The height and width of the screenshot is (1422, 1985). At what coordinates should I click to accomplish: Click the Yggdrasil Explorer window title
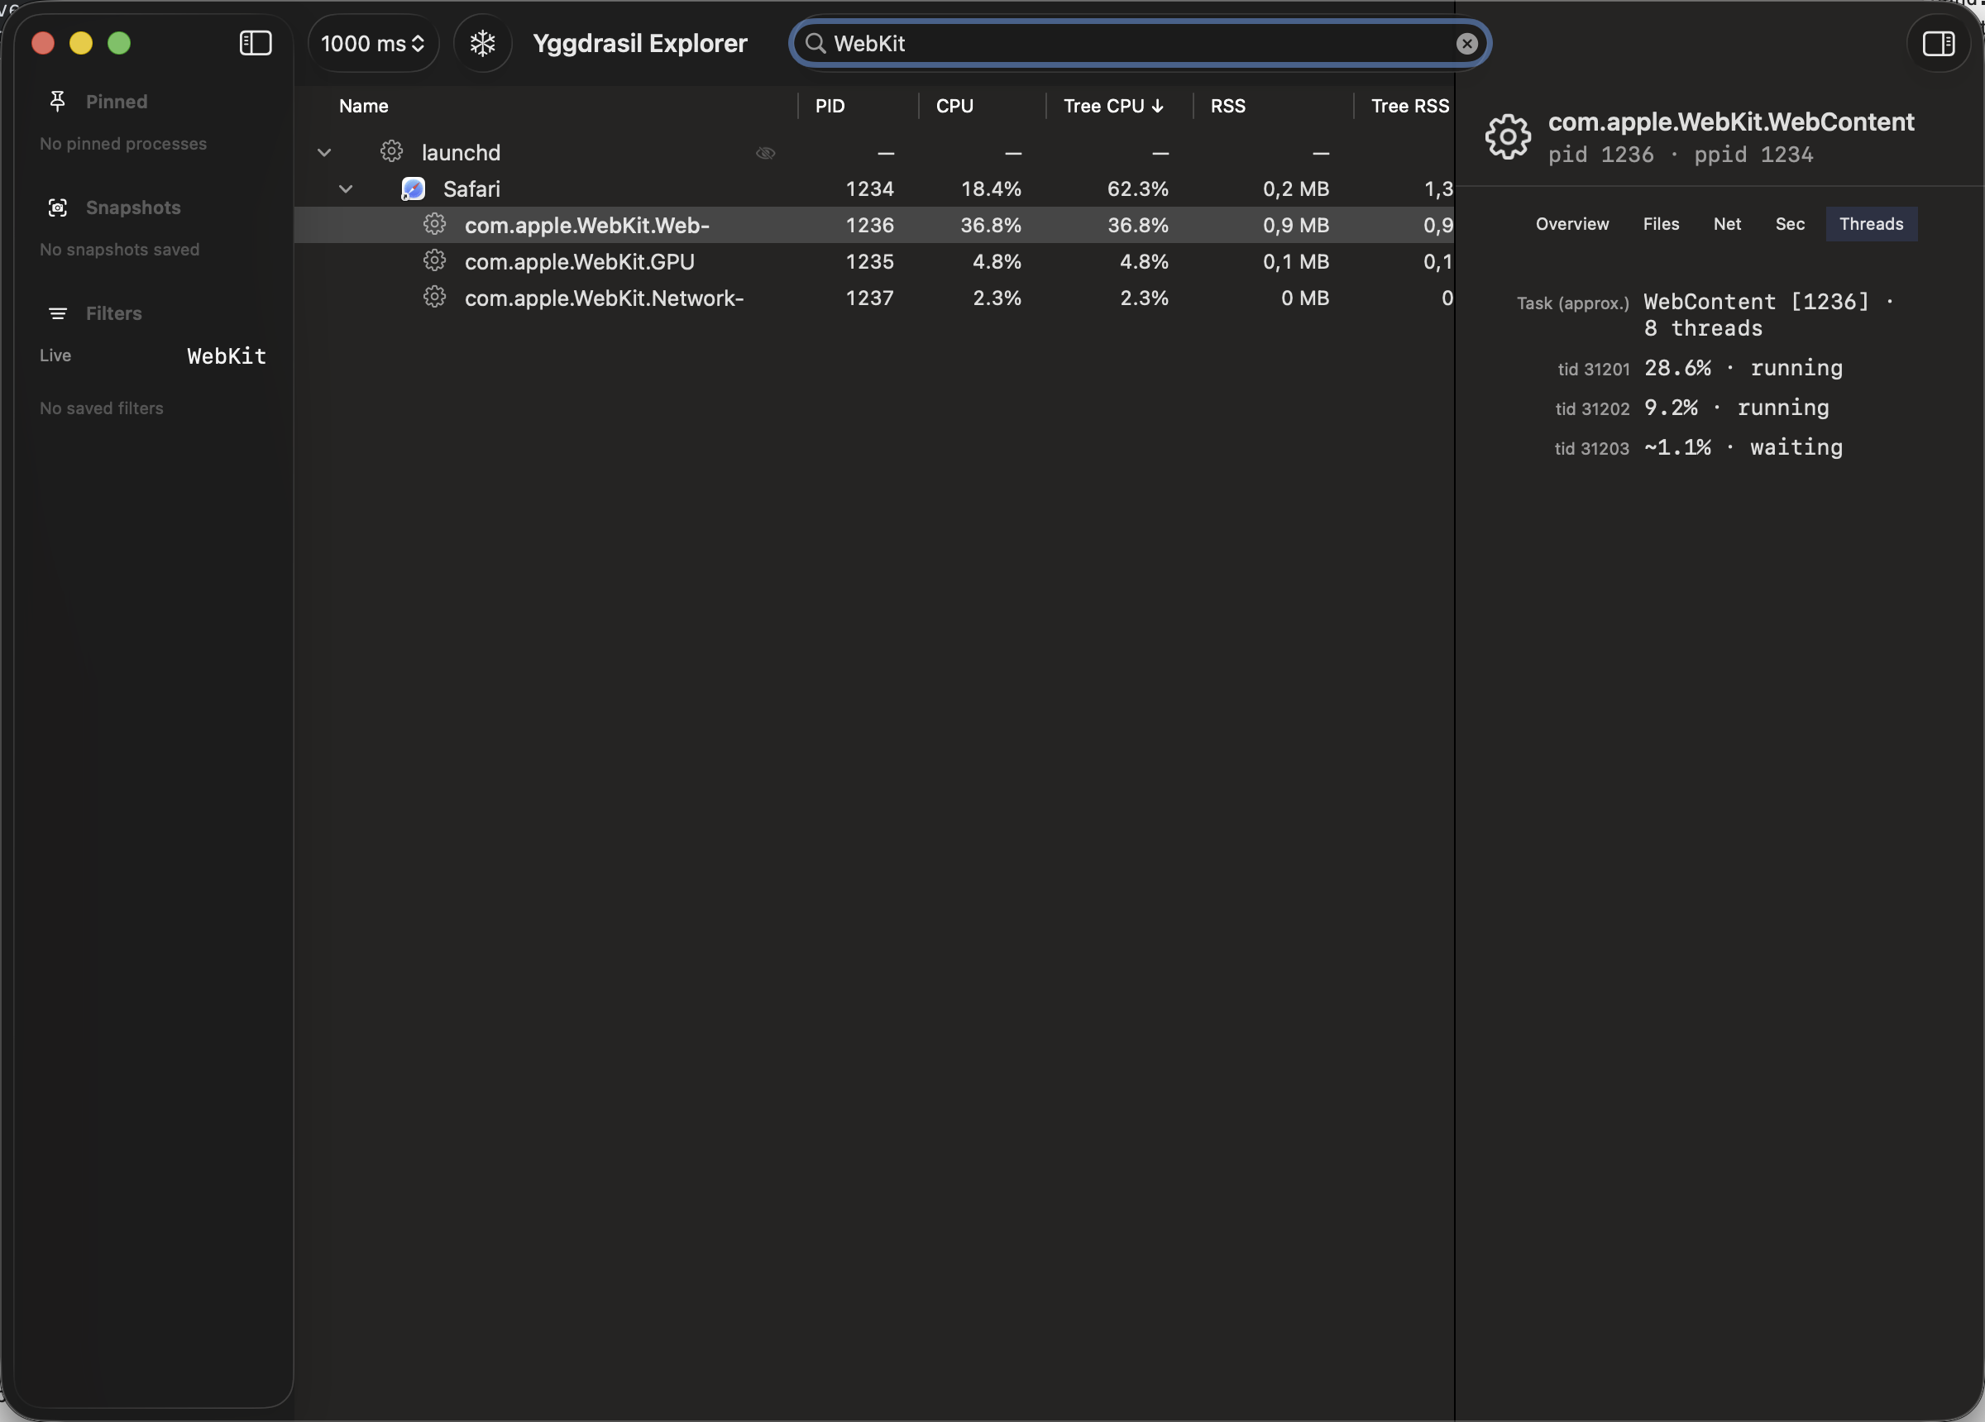click(640, 43)
